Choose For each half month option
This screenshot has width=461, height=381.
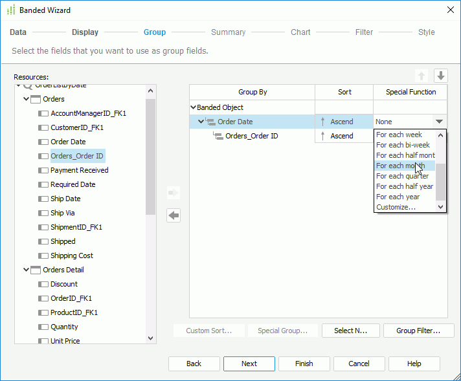pyautogui.click(x=405, y=155)
